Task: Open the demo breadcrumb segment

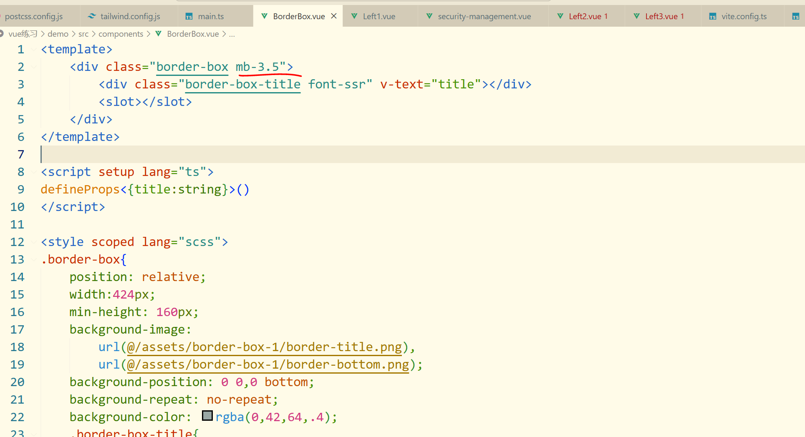Action: pos(58,34)
